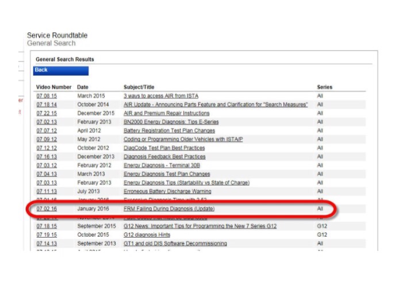Open video number 07 08 15 link
The height and width of the screenshot is (301, 407).
click(47, 96)
